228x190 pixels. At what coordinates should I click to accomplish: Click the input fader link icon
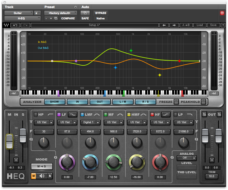pyautogui.click(x=16, y=160)
